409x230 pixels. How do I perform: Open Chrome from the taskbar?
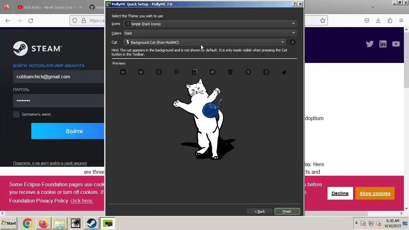click(27, 223)
